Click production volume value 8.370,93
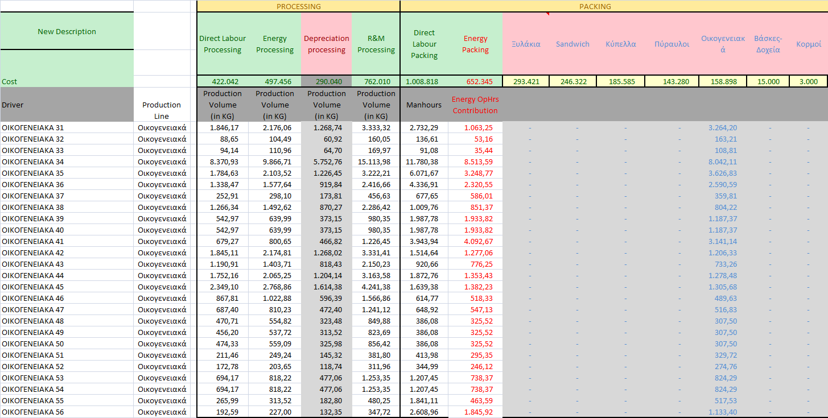 pyautogui.click(x=223, y=162)
